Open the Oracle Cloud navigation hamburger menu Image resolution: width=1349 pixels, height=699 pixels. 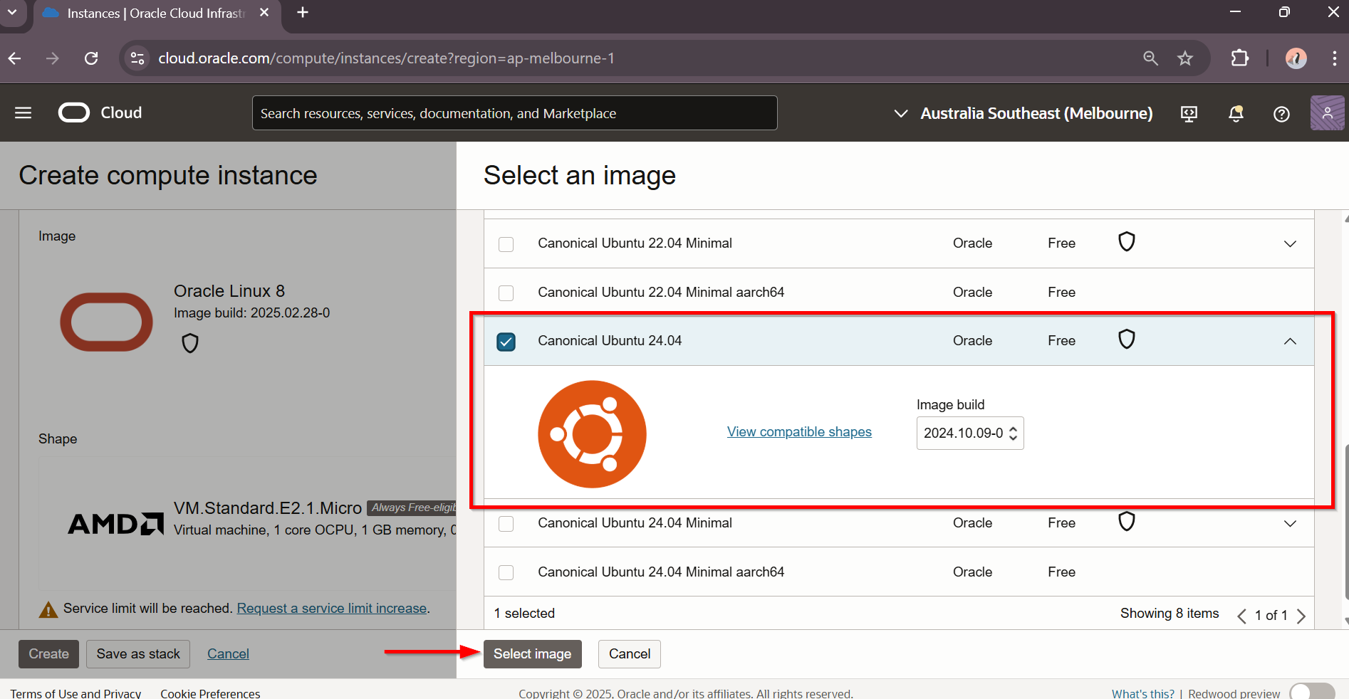pyautogui.click(x=23, y=113)
